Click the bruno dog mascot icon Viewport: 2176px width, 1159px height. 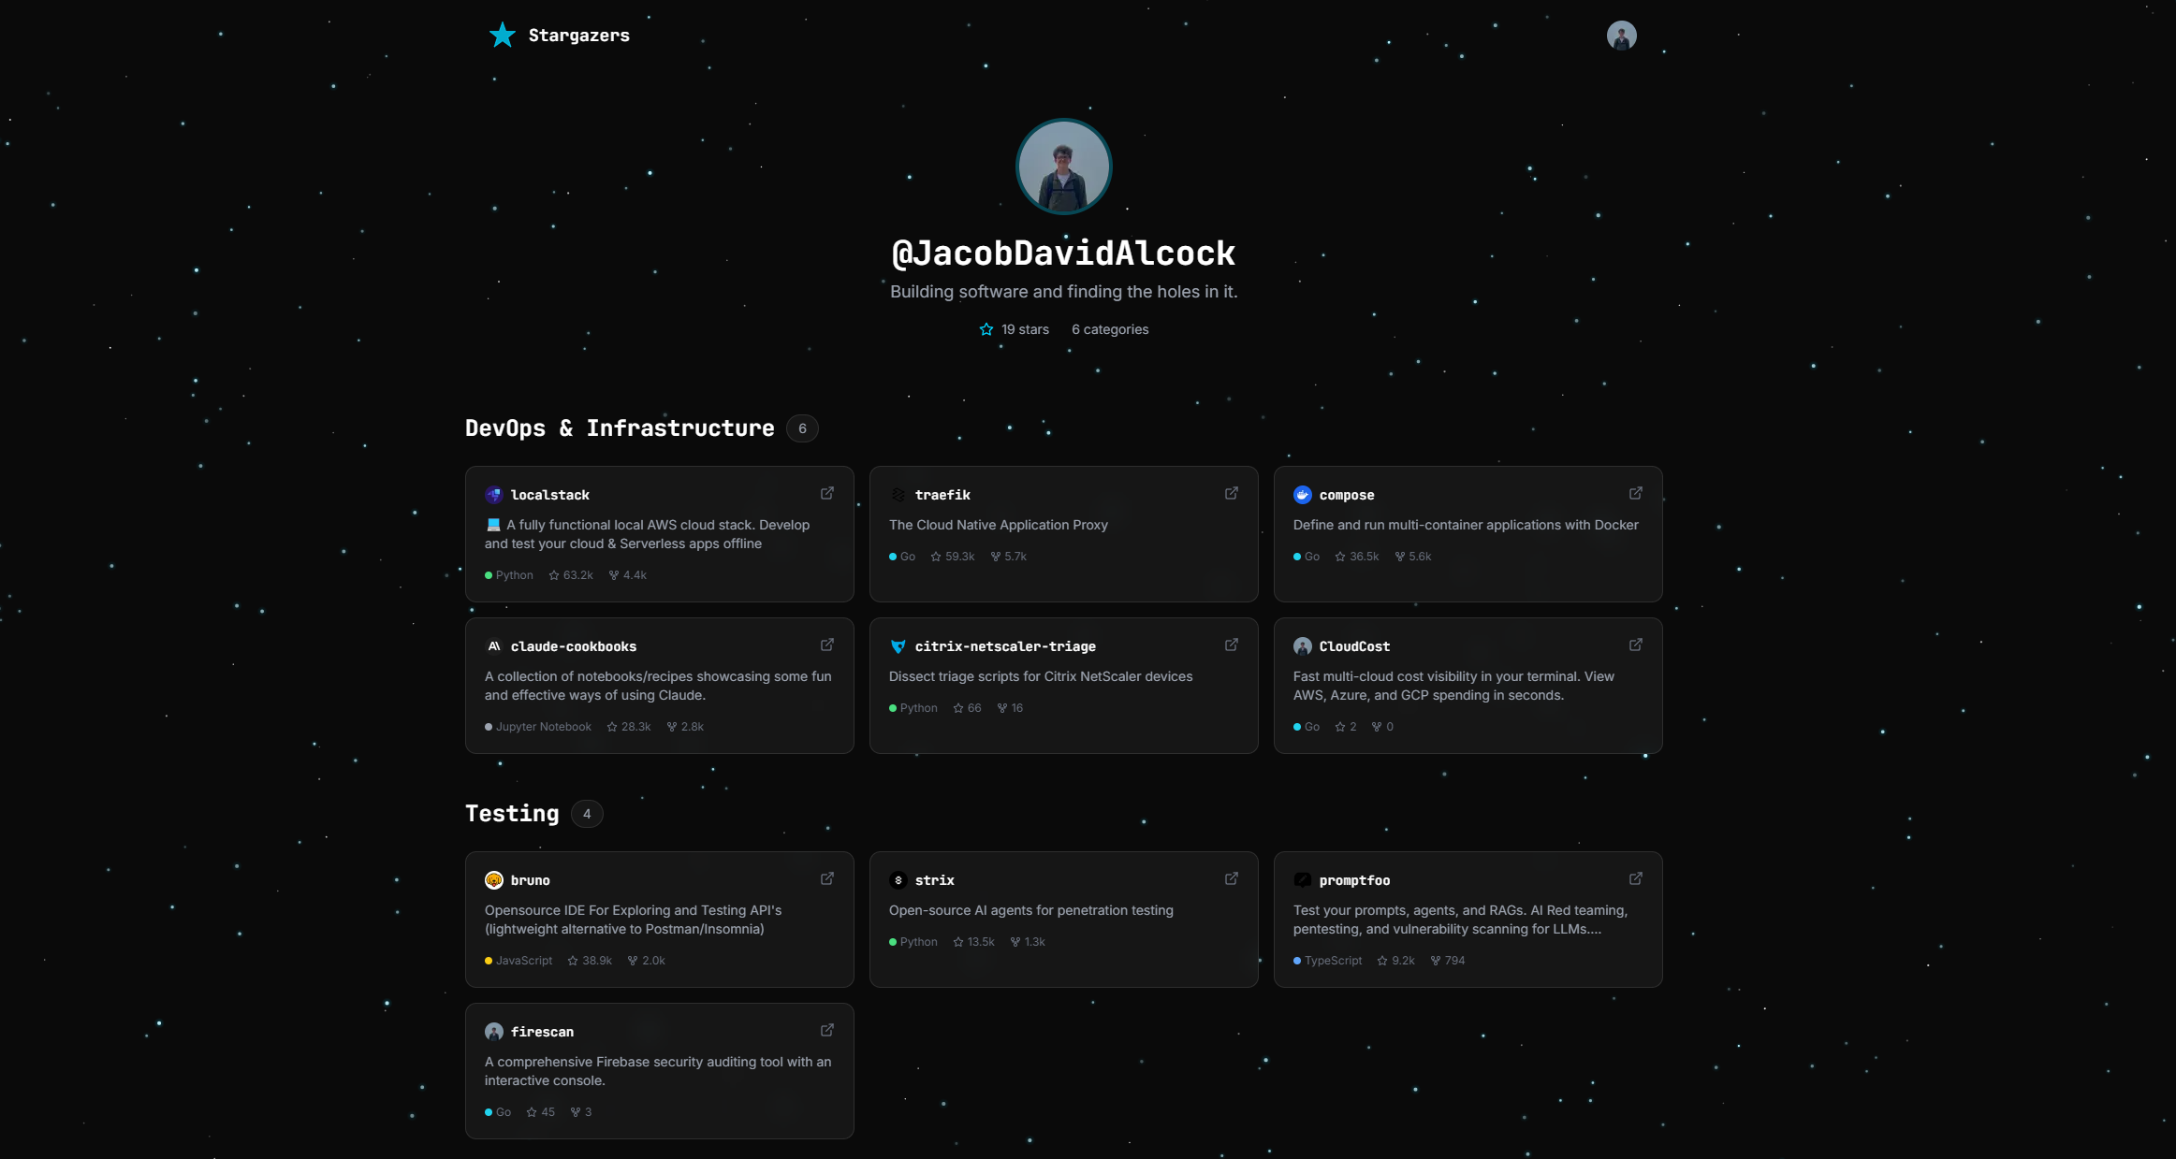pos(494,879)
